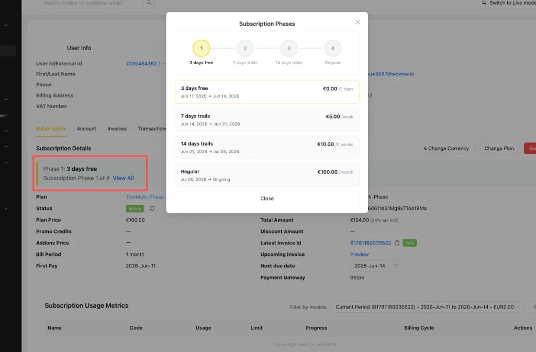Select phase step 2 circle
The width and height of the screenshot is (536, 352).
pos(245,48)
